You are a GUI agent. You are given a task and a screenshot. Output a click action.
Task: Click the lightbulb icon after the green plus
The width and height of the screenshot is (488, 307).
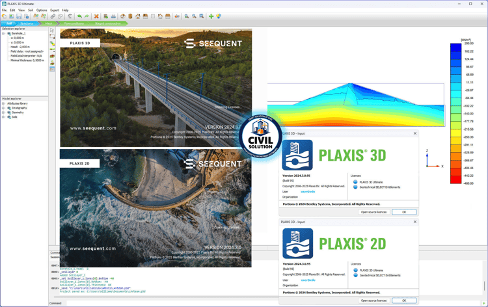click(x=219, y=16)
